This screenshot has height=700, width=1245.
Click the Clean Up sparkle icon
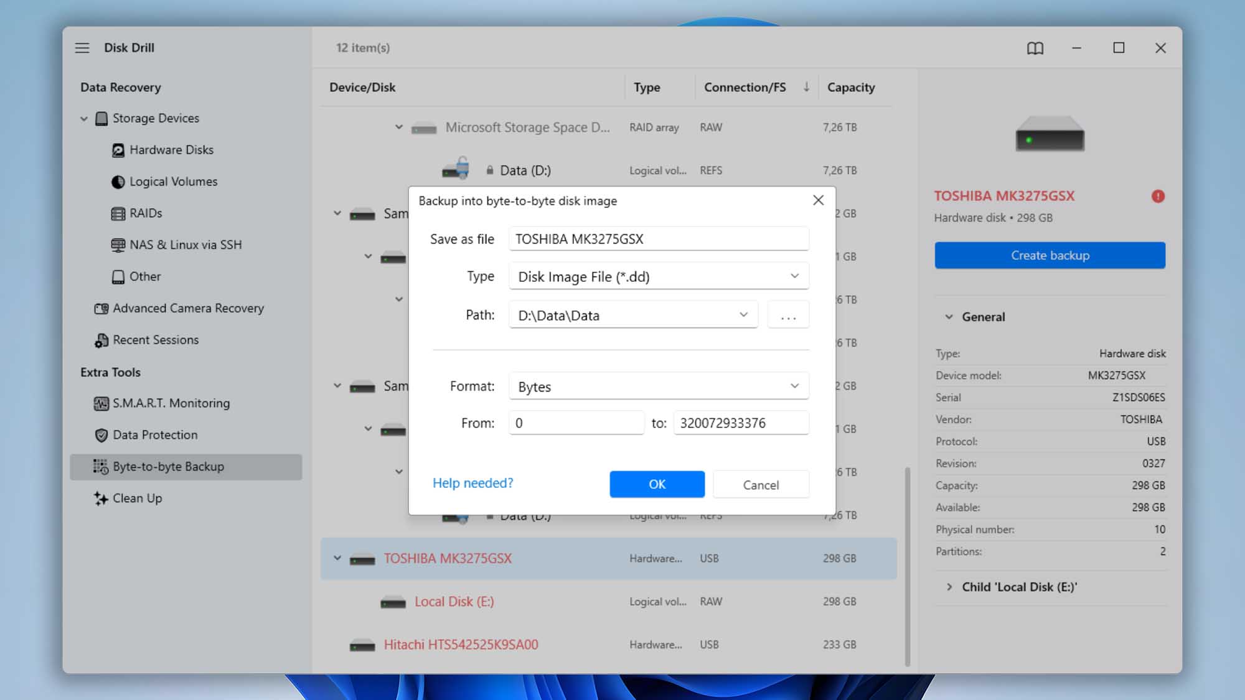click(x=101, y=498)
